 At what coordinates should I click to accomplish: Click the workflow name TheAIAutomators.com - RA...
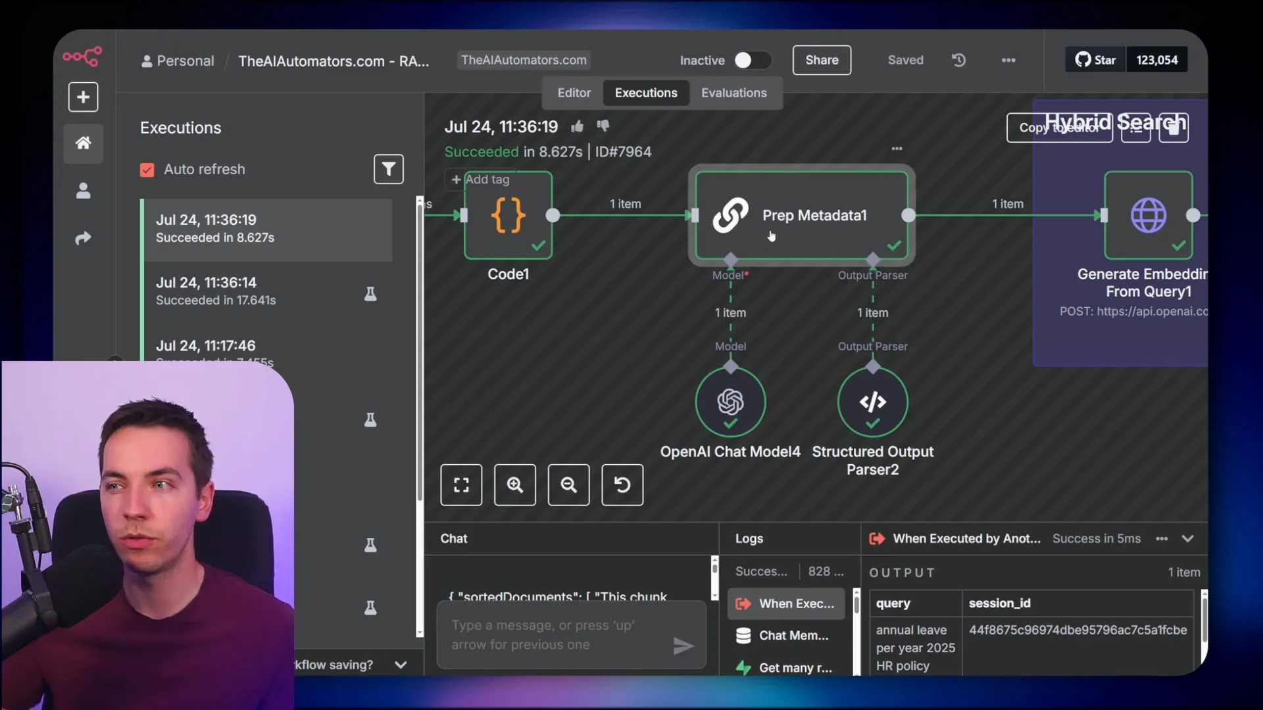(334, 61)
